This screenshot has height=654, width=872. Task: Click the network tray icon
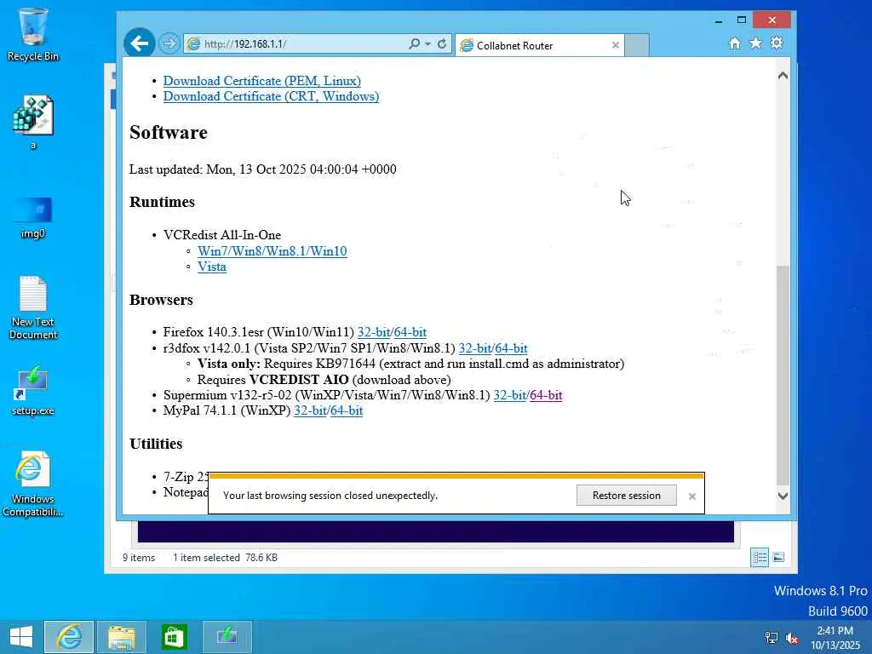click(772, 637)
